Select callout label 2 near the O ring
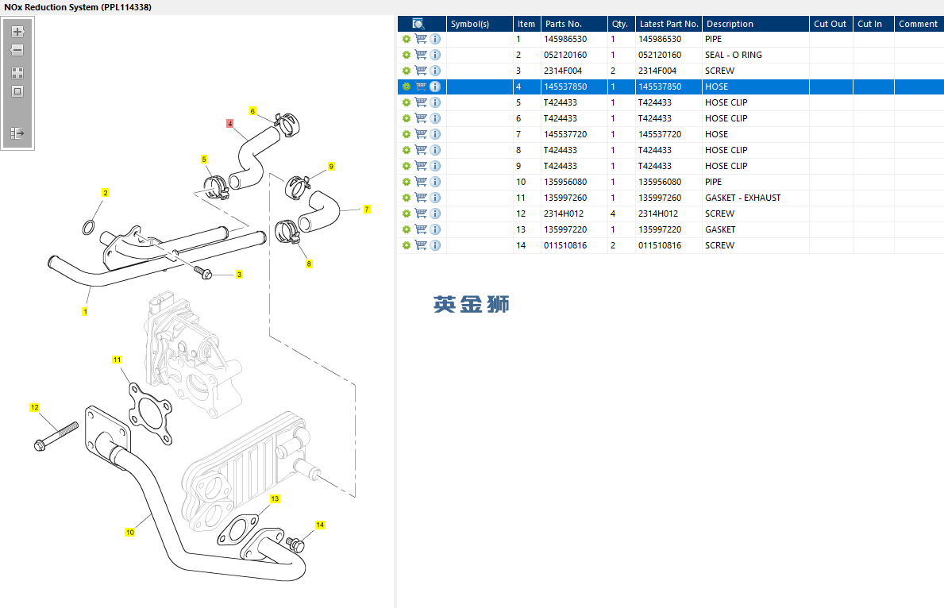Image resolution: width=944 pixels, height=608 pixels. 106,193
